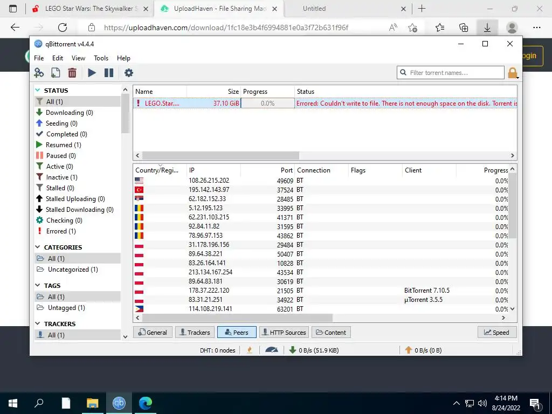The width and height of the screenshot is (552, 414).
Task: Sort torrents by Size column
Action: 213,92
